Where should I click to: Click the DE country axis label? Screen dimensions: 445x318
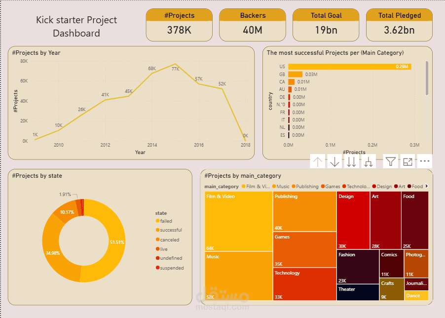pos(282,97)
